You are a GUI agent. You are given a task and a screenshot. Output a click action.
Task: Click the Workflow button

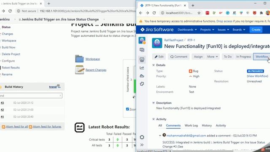click(262, 57)
